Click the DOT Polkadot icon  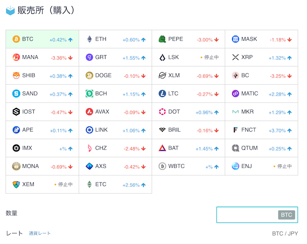162,112
